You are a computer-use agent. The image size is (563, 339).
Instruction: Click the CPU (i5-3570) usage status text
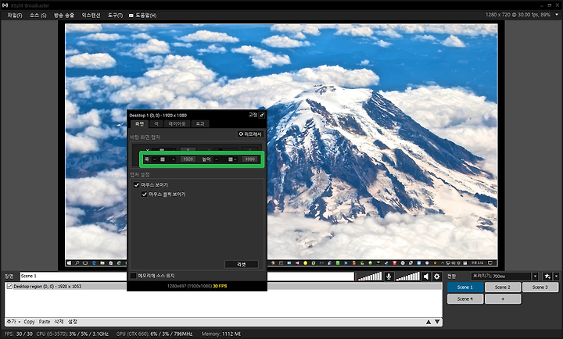tap(72, 334)
